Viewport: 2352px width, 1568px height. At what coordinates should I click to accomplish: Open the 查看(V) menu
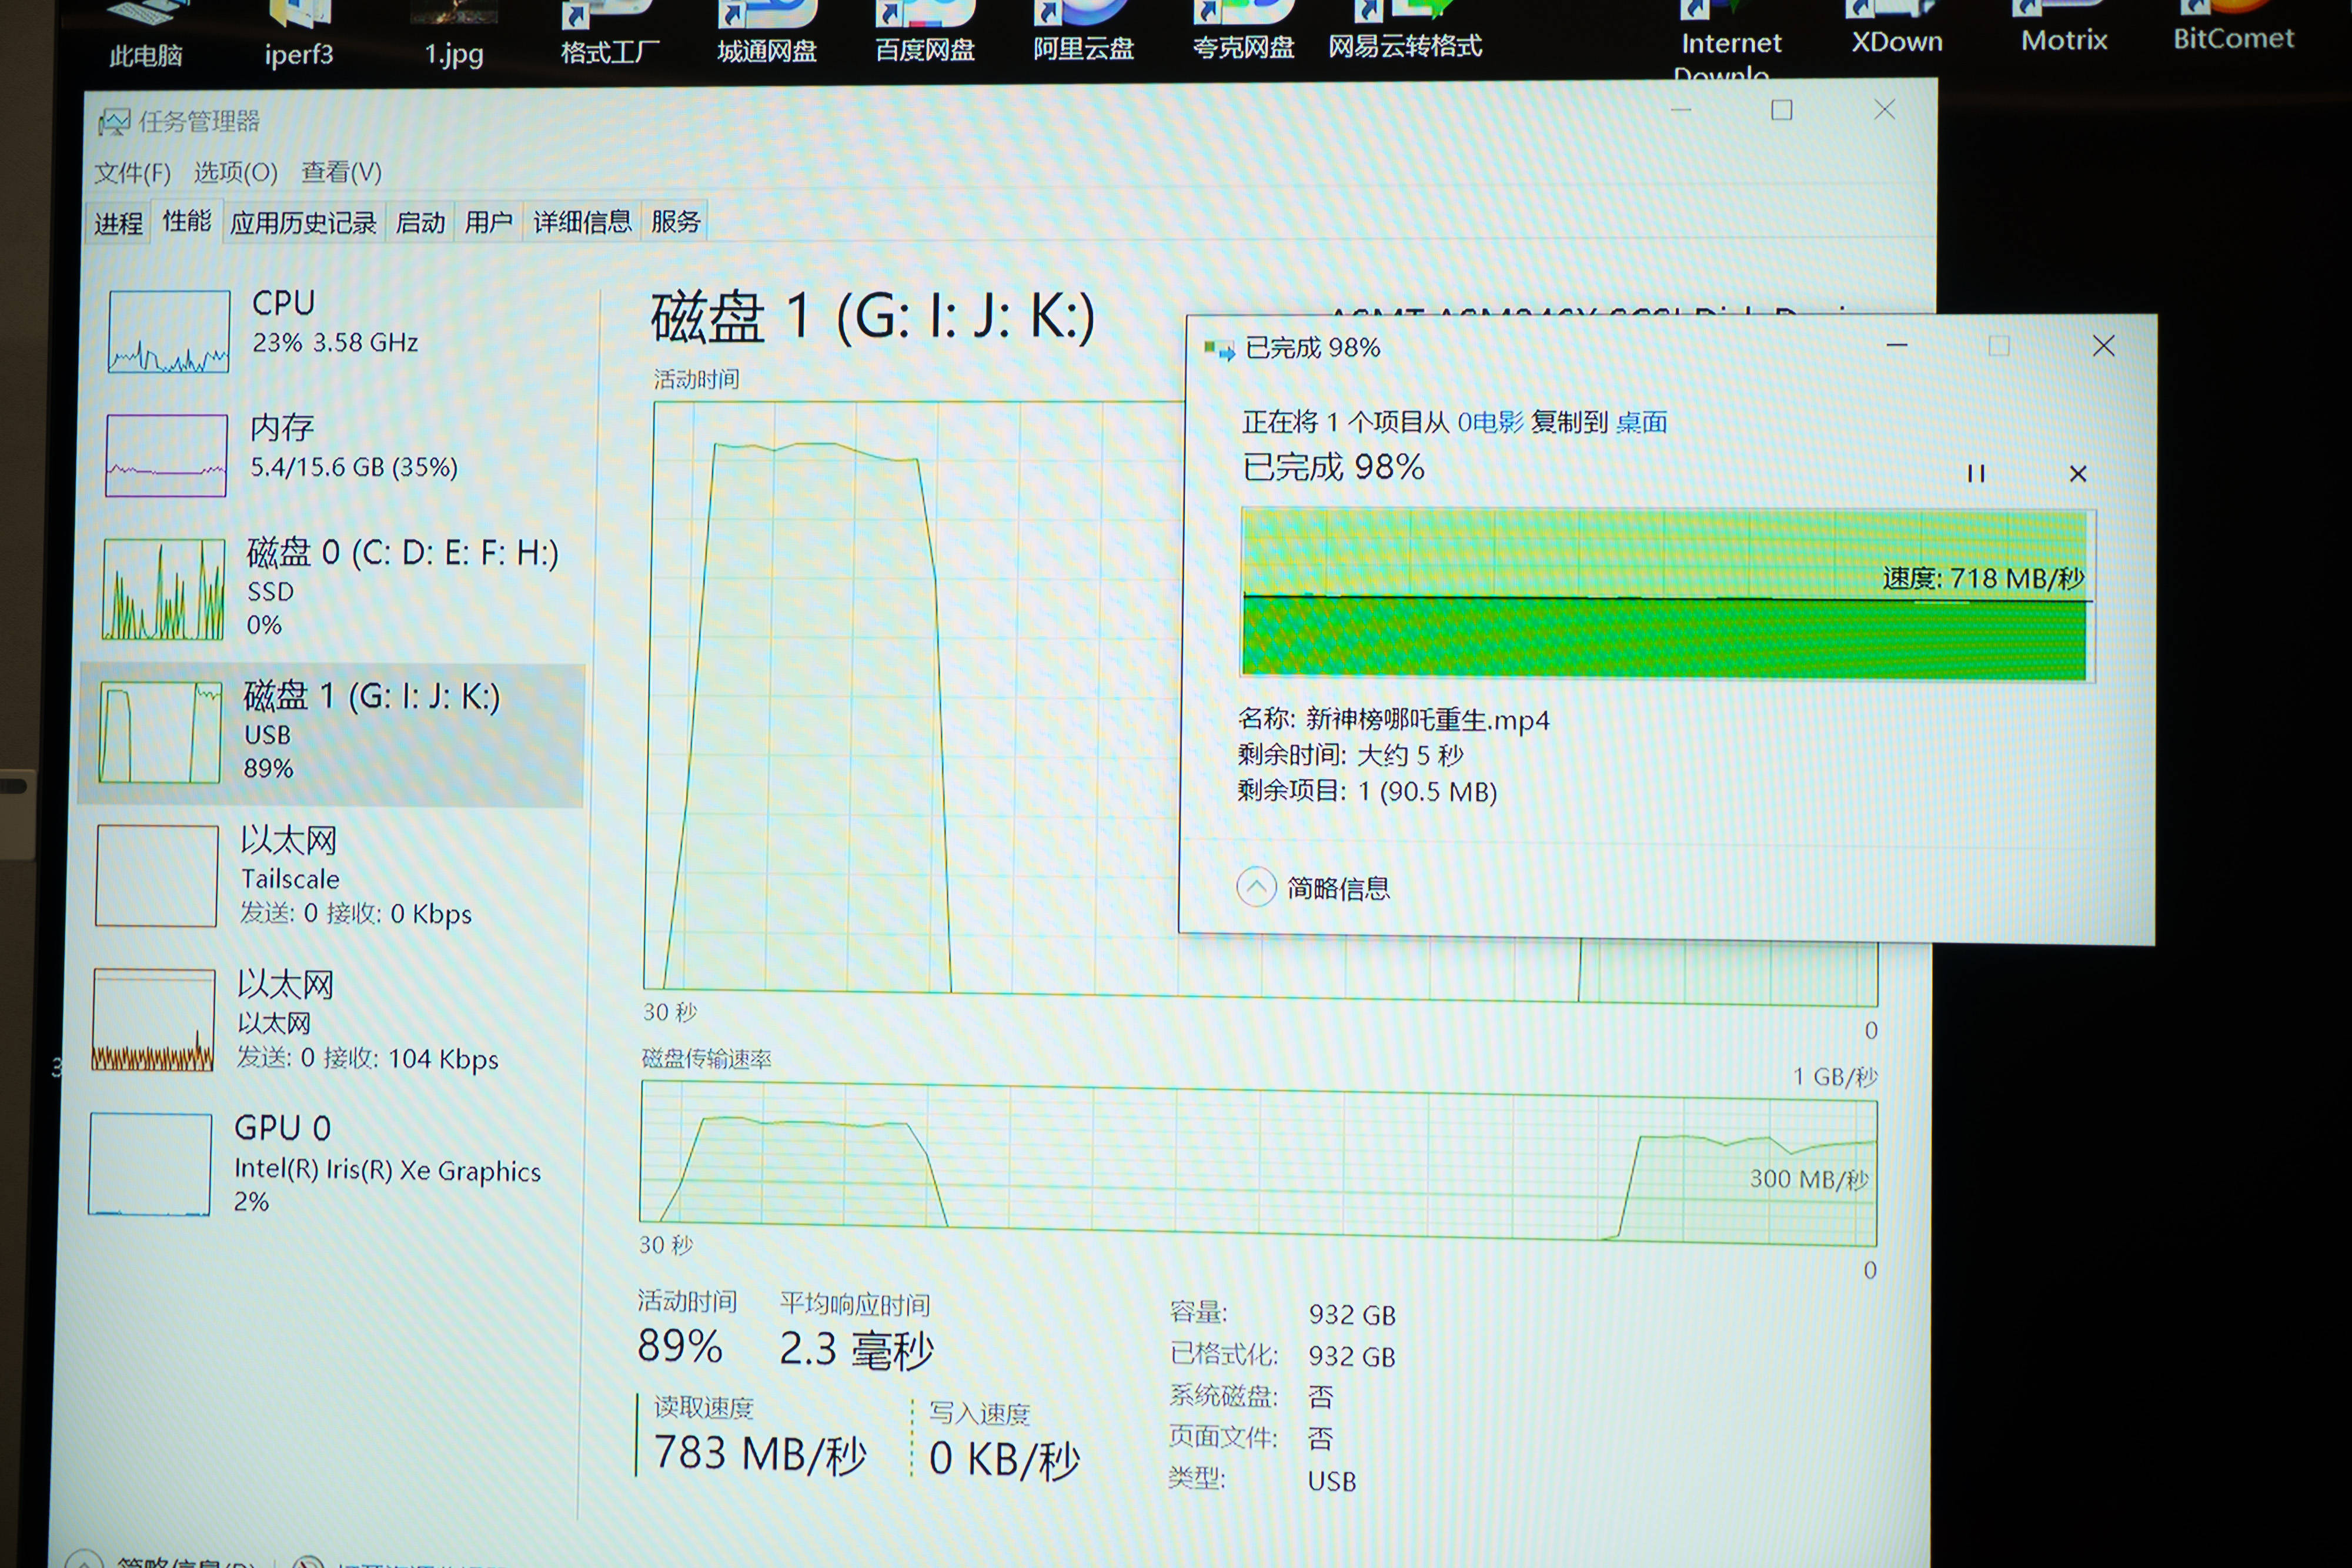point(341,172)
